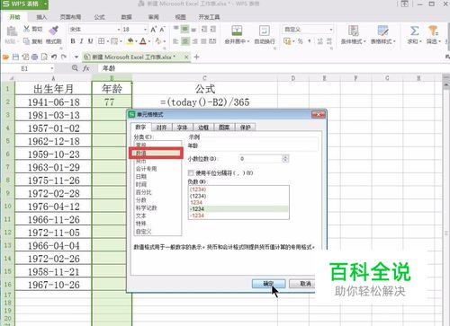Open the font name dropdown (宋体)
This screenshot has height=326, width=450.
(118, 30)
